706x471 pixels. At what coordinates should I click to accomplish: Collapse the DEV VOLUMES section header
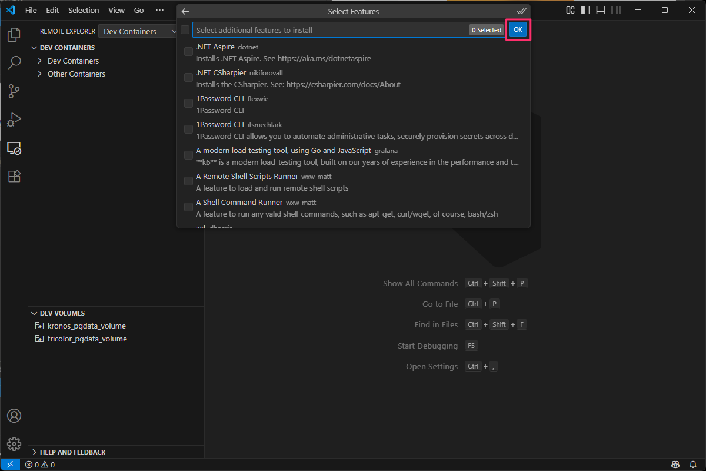(116, 313)
